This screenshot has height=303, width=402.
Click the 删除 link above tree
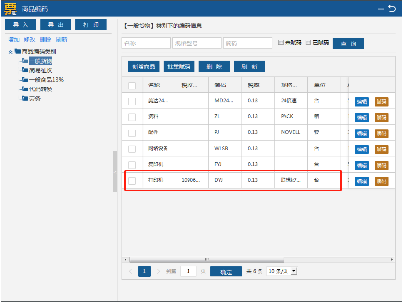(x=46, y=40)
